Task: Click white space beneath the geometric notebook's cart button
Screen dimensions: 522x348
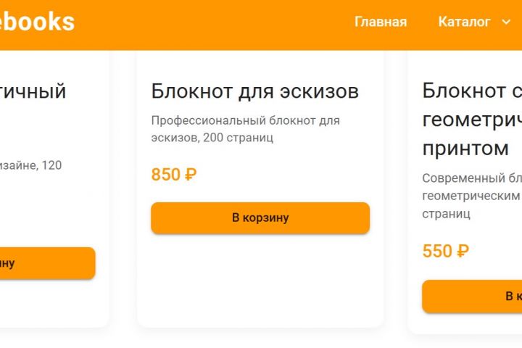Action: coord(471,323)
